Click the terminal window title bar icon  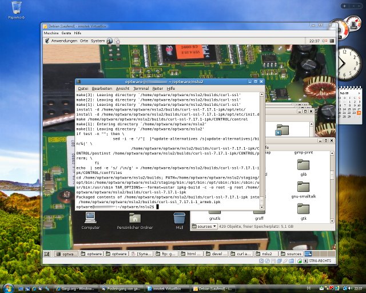[x=78, y=81]
